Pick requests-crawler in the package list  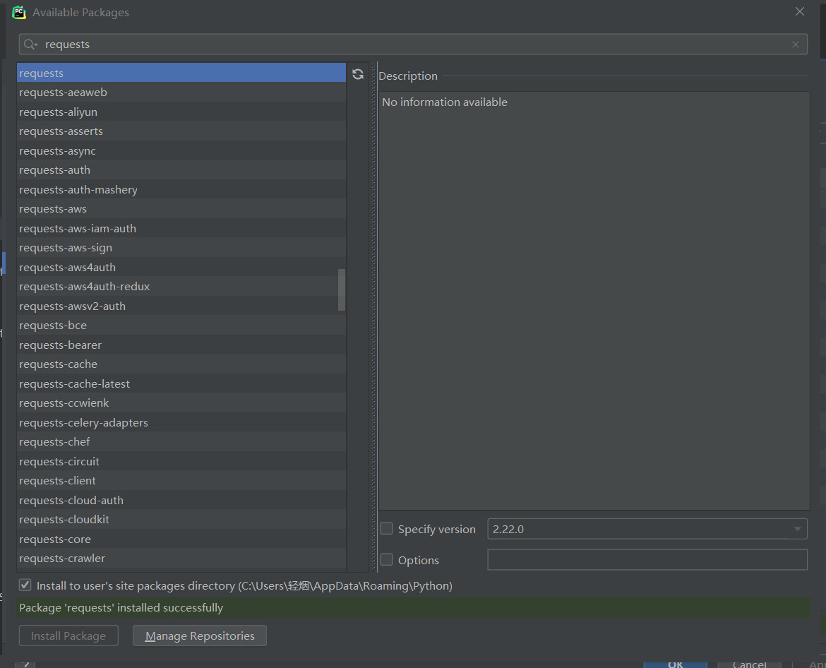tap(62, 559)
